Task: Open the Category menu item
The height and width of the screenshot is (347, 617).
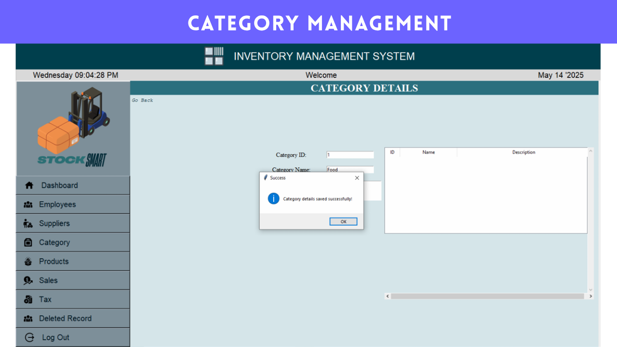Action: coord(73,242)
